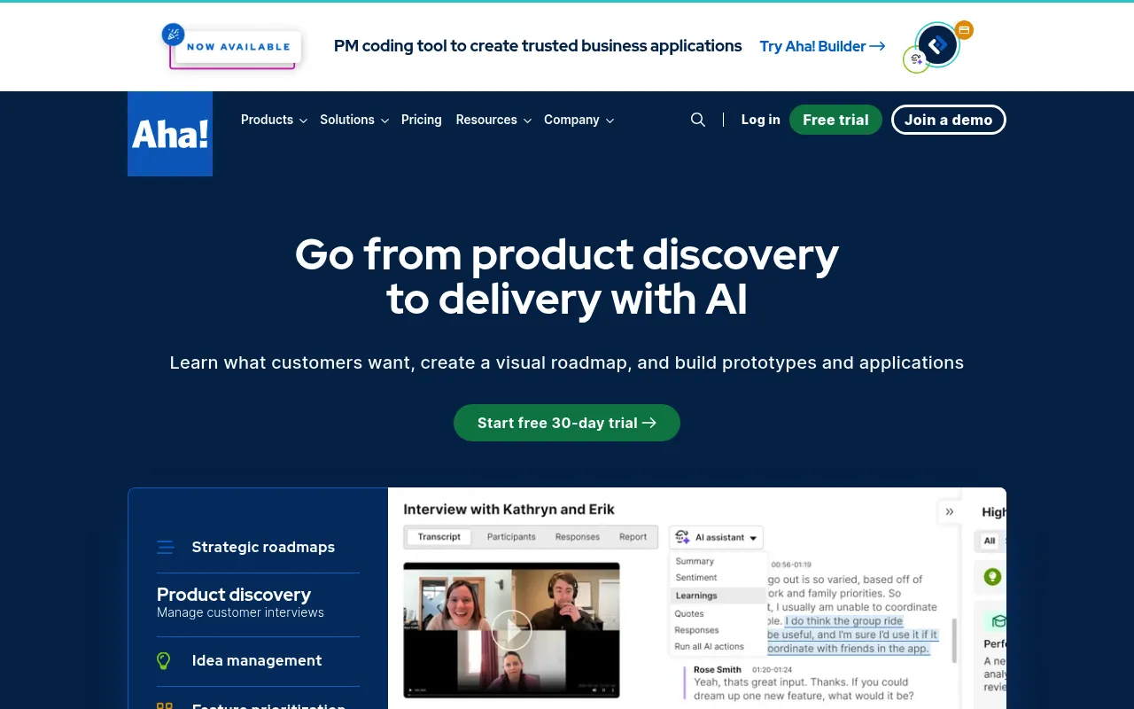
Task: Choose Summary from the AI assistant menu
Action: point(695,561)
